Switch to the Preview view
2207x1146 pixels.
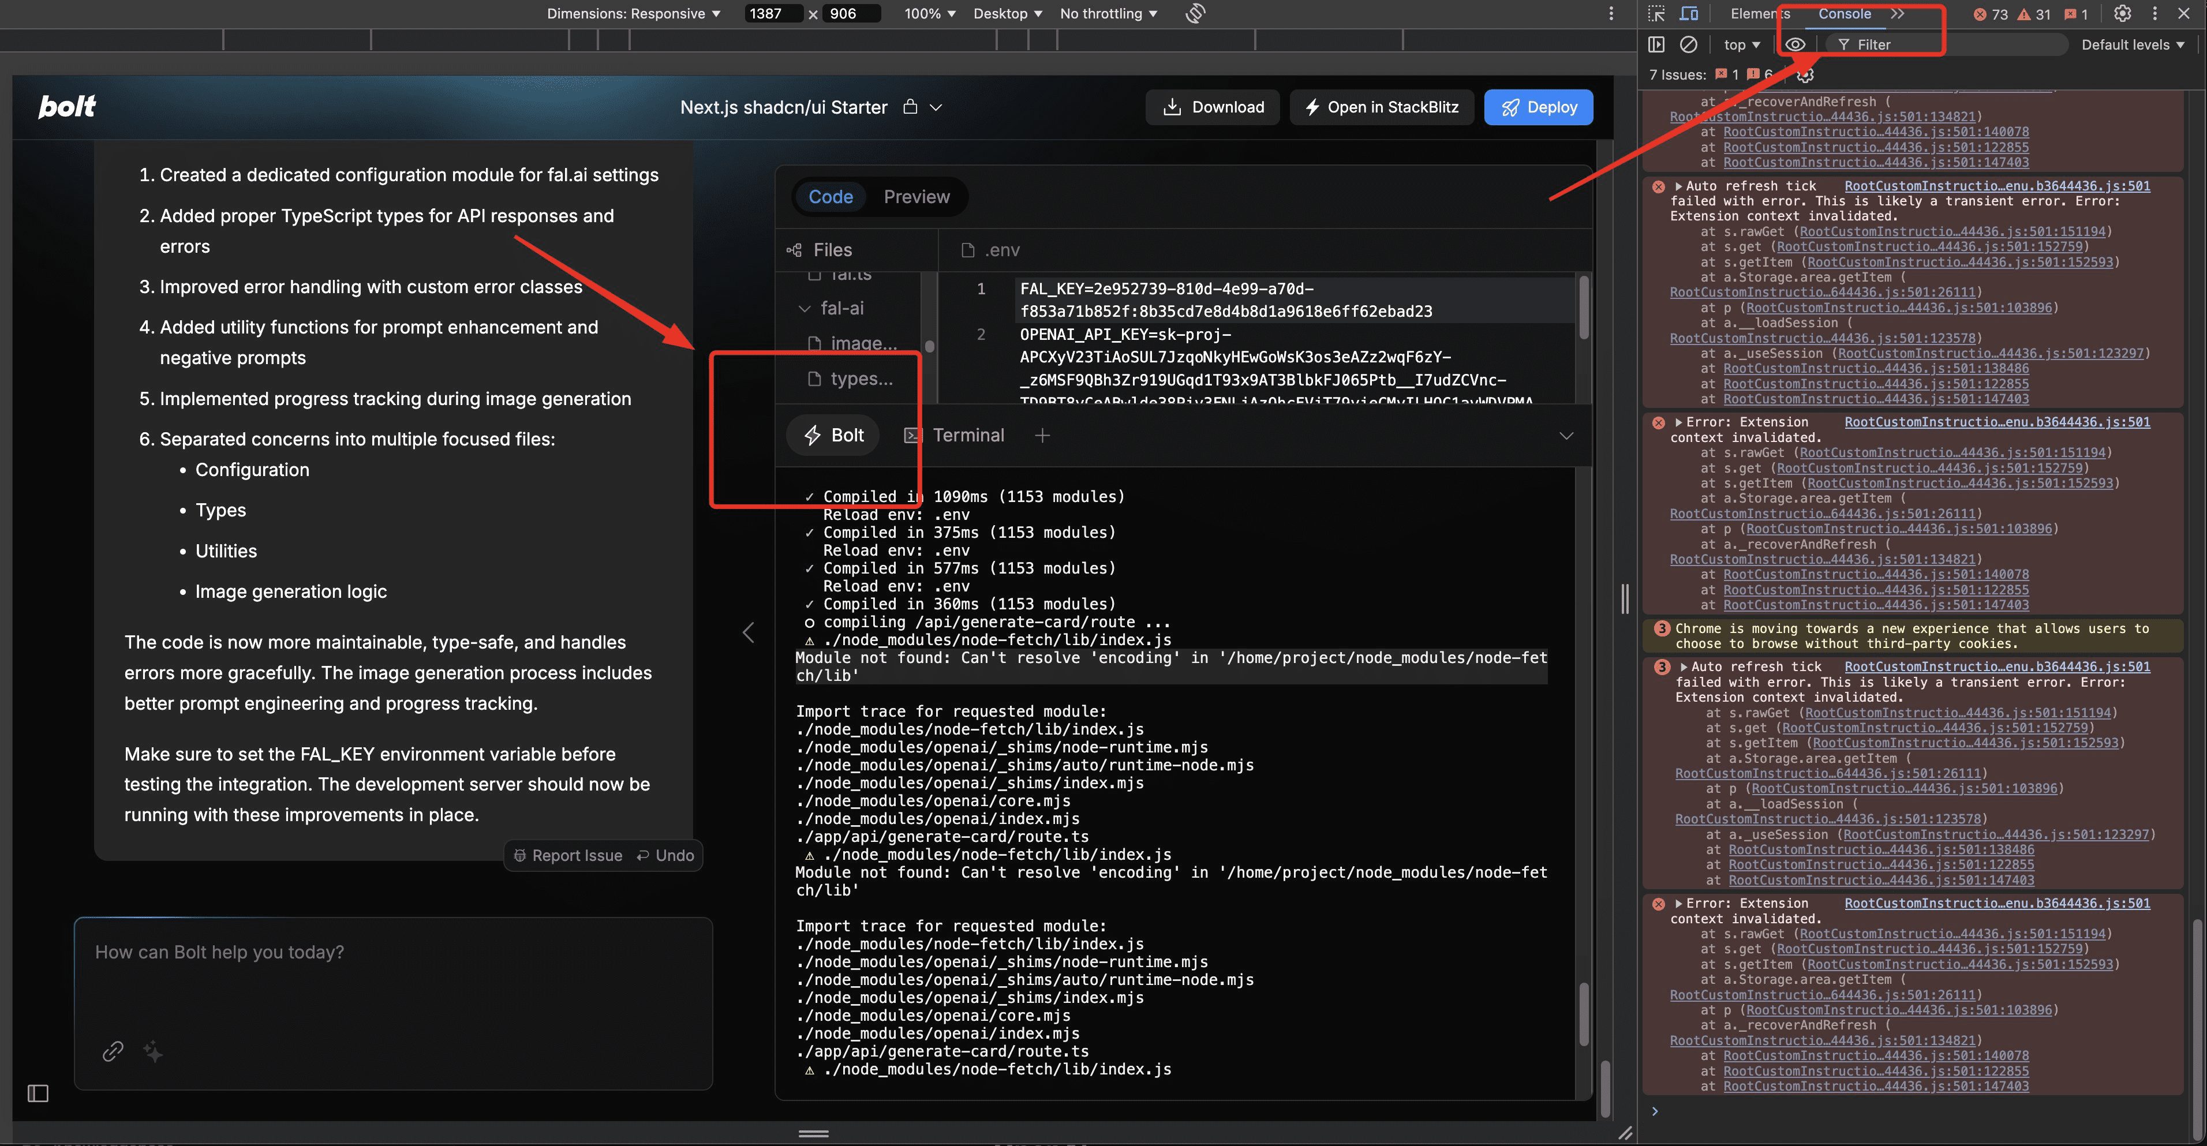[916, 197]
